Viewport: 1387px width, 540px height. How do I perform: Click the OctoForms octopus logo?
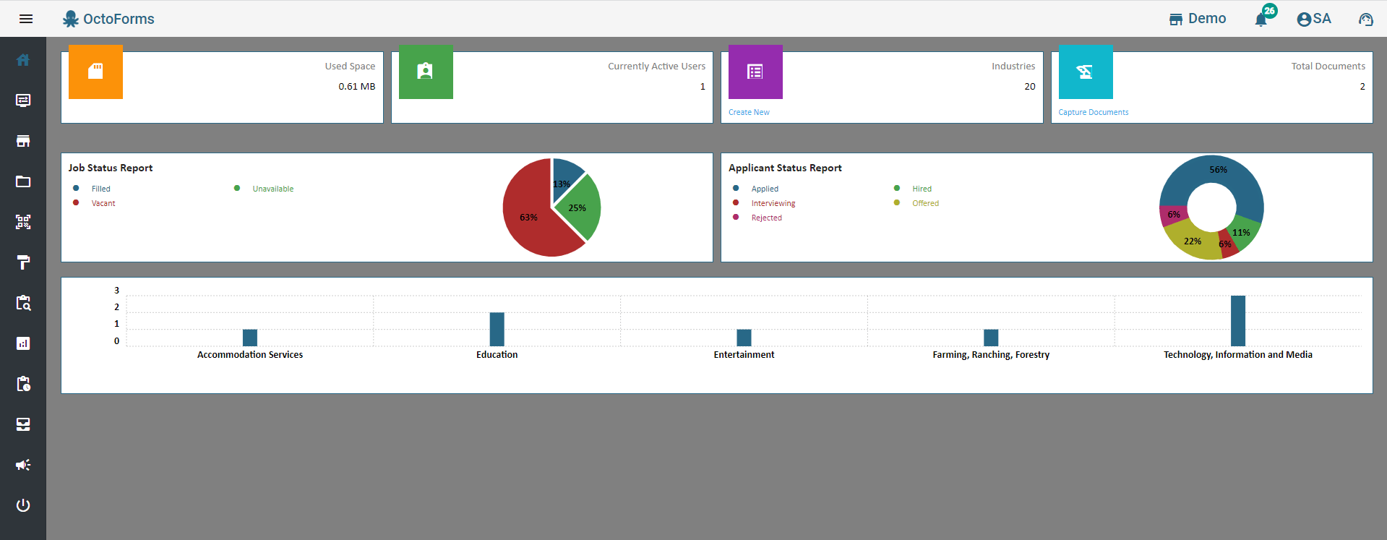[x=70, y=19]
